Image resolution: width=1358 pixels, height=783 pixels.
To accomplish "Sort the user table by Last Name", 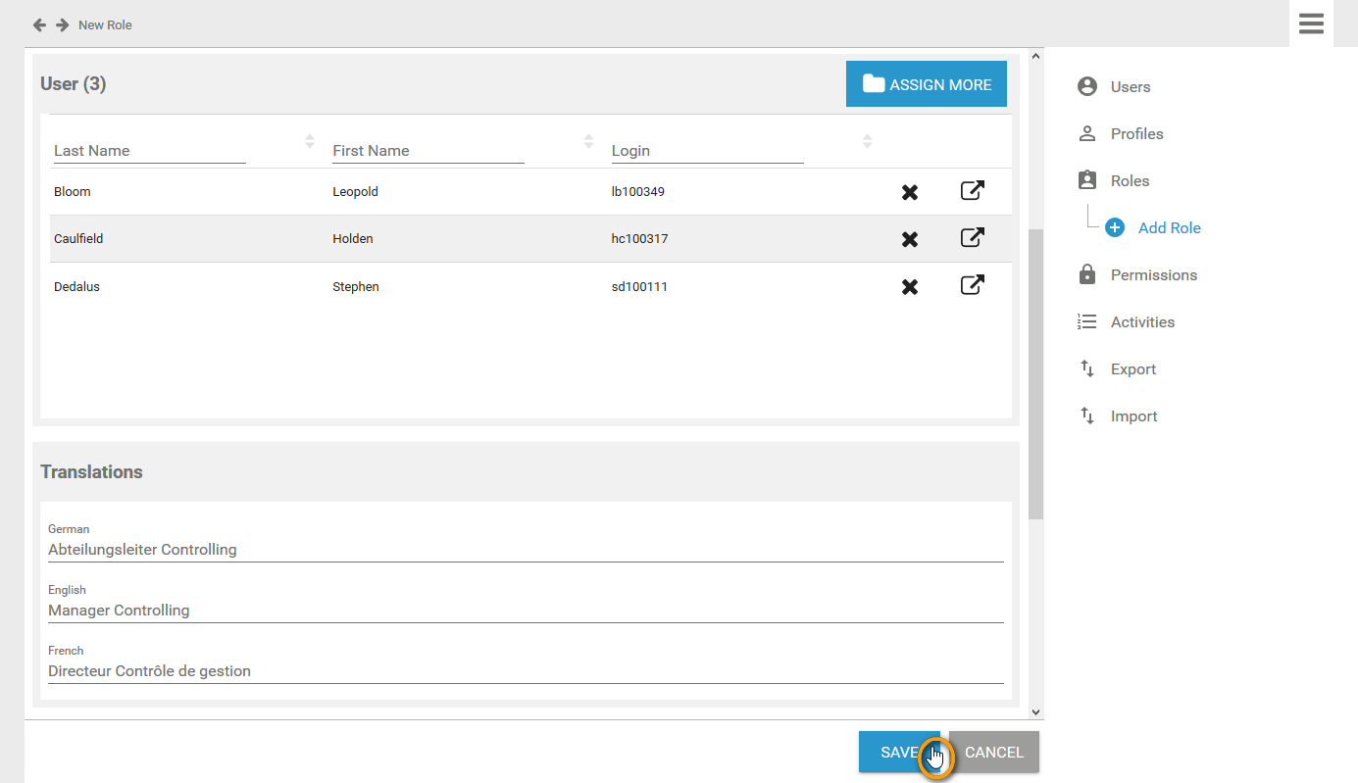I will click(310, 141).
